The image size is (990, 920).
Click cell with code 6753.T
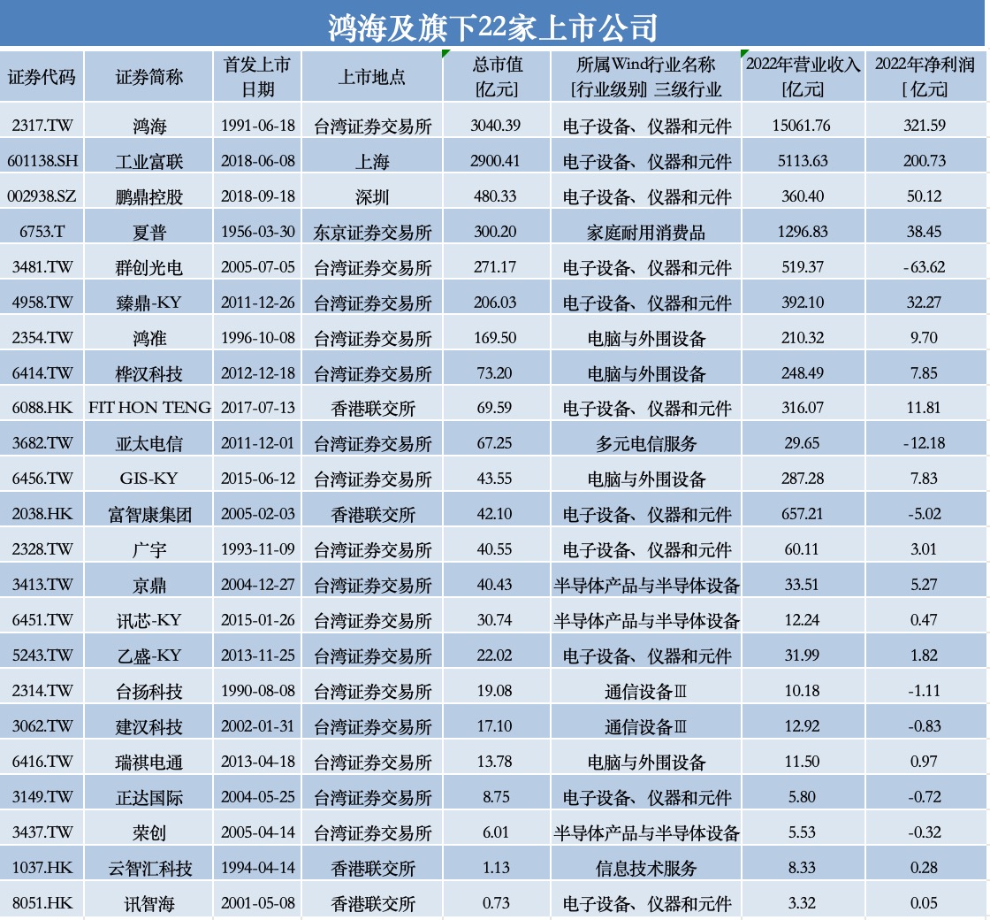click(42, 232)
